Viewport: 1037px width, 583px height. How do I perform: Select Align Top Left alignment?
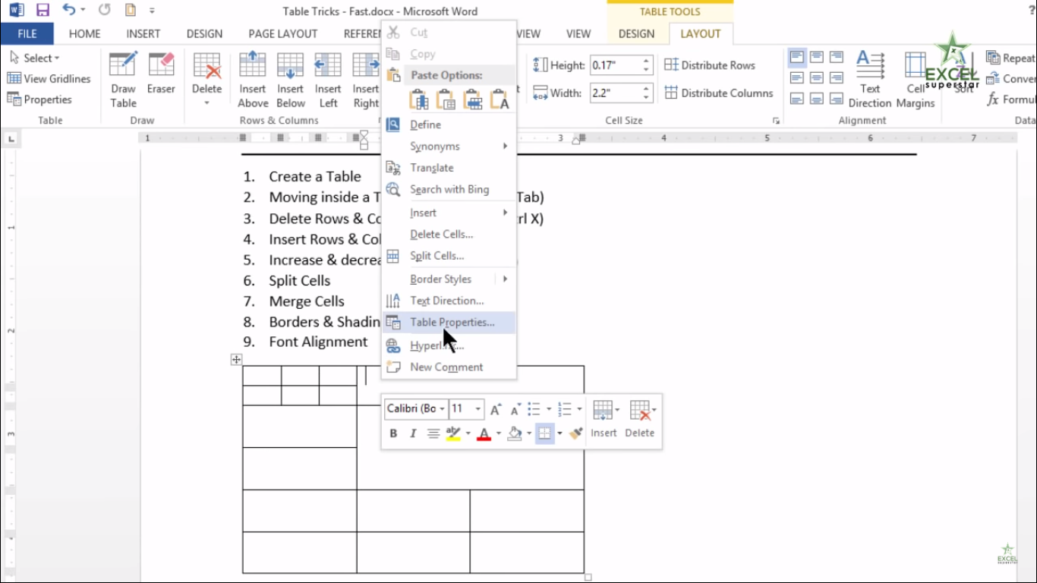[797, 58]
